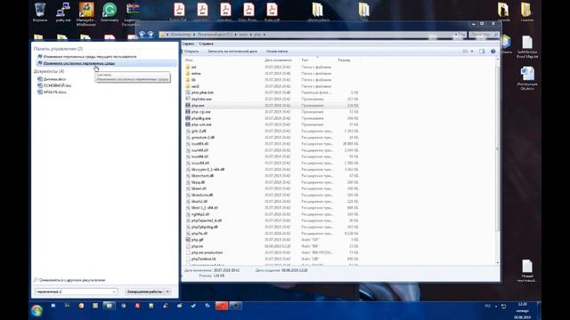The height and width of the screenshot is (320, 570).
Task: Select the phar.phar.bat file
Action: pyautogui.click(x=202, y=92)
